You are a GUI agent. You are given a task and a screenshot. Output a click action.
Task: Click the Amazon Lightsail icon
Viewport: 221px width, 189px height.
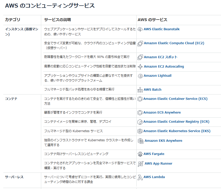[140, 76]
